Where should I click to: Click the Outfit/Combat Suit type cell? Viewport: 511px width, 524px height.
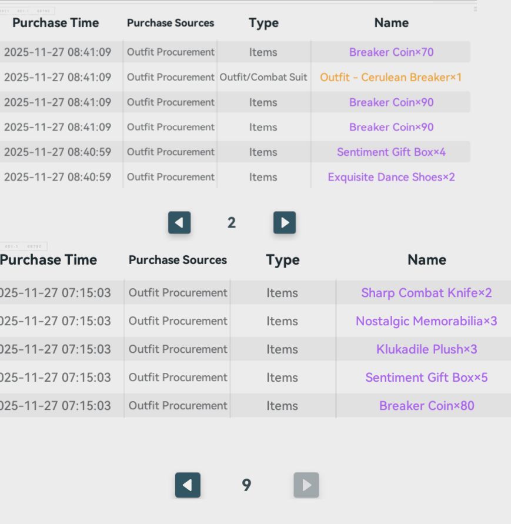point(263,77)
